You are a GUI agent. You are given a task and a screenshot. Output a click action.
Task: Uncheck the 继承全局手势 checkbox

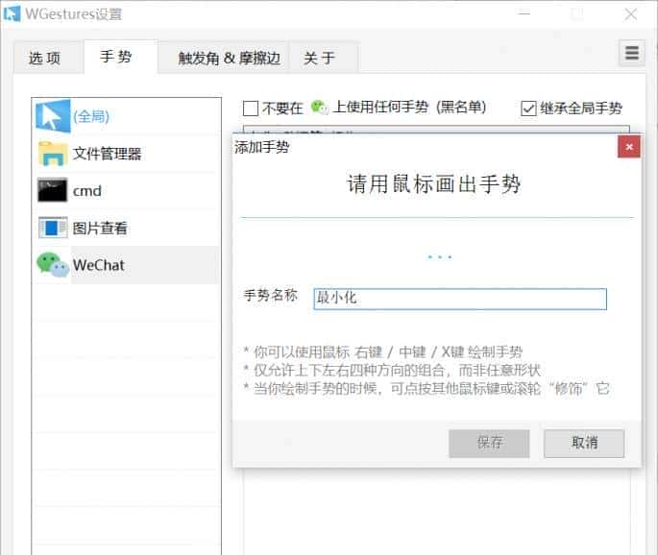coord(528,109)
